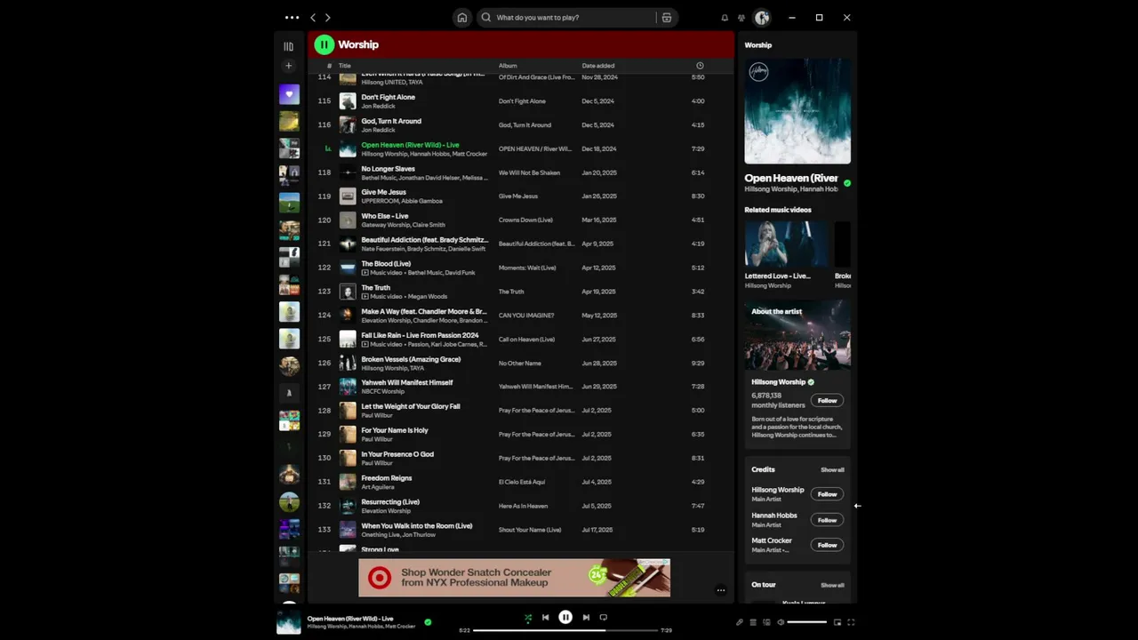Select 'The Blood (Live)' track

click(x=386, y=264)
